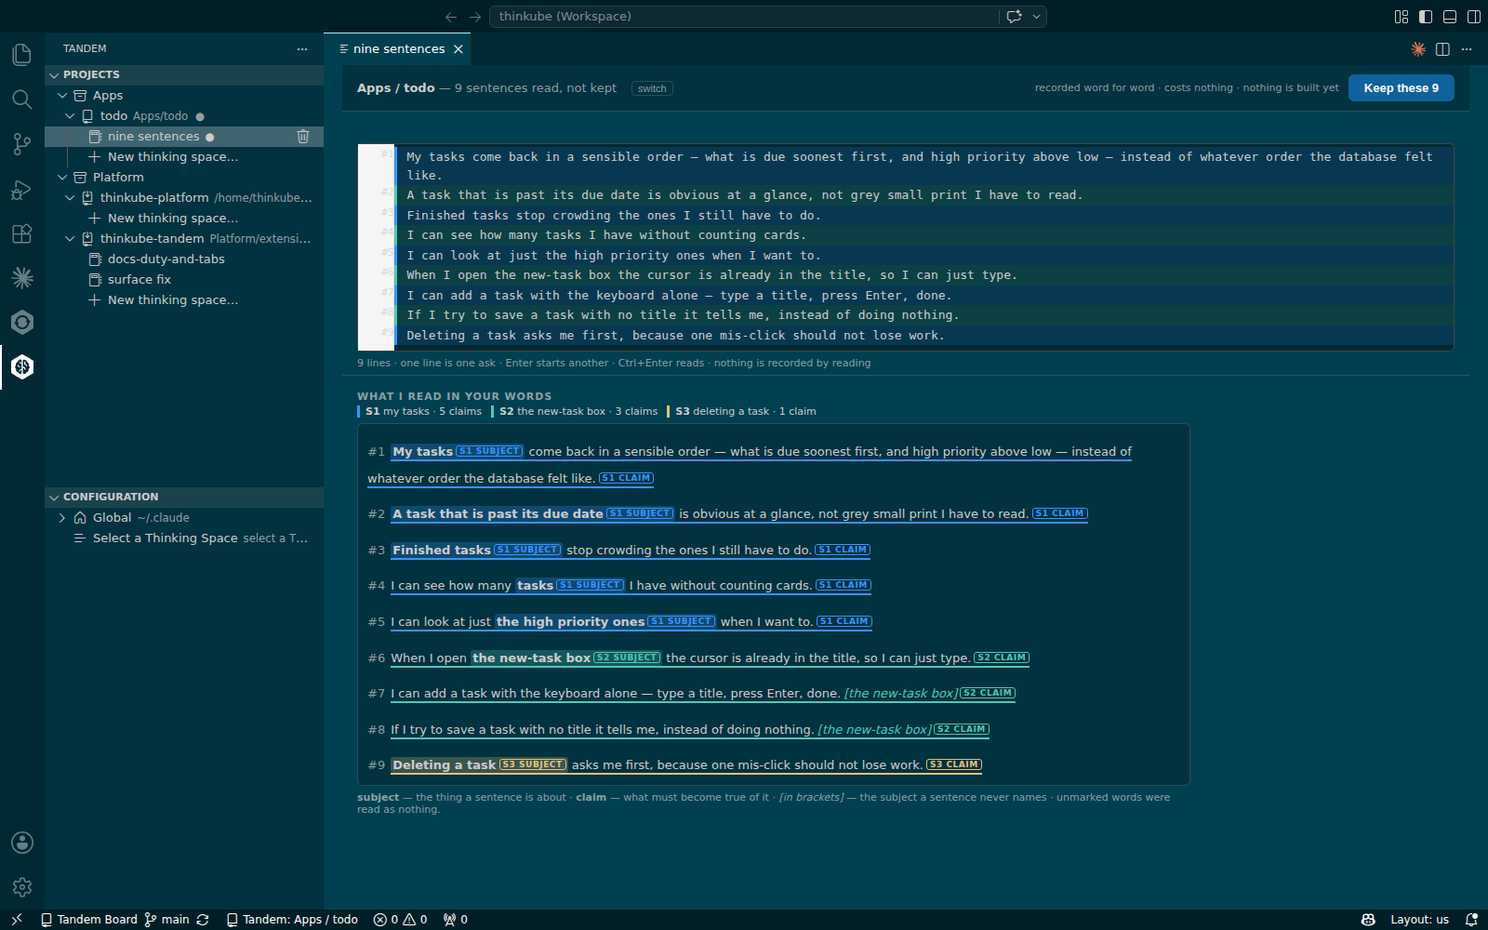Collapse the Platform folder
The width and height of the screenshot is (1488, 930).
click(x=62, y=178)
